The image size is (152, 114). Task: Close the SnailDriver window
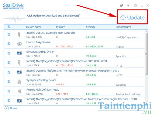tap(147, 5)
